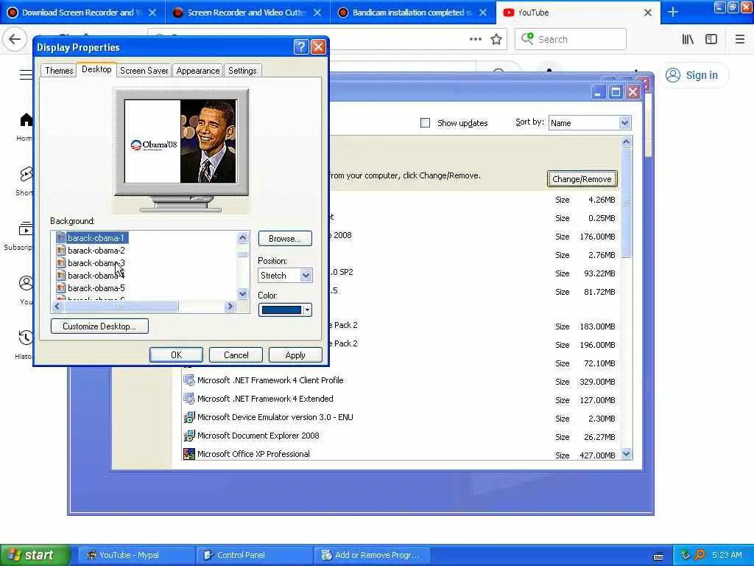Viewport: 754px width, 566px height.
Task: Click Microsoft Document Explorer 2008 icon
Action: pyautogui.click(x=189, y=436)
